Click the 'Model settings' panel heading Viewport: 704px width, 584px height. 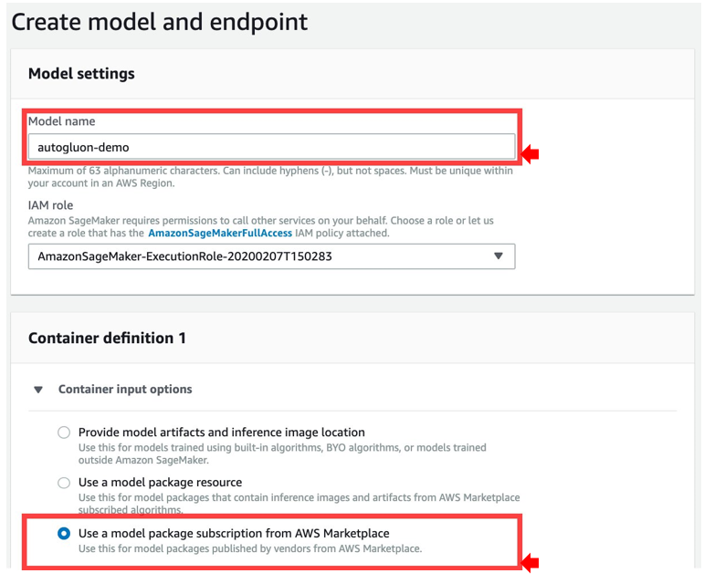[81, 74]
